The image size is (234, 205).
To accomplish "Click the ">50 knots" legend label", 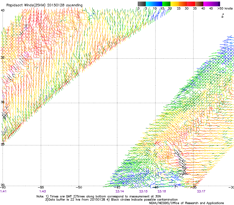I will 225,8.
